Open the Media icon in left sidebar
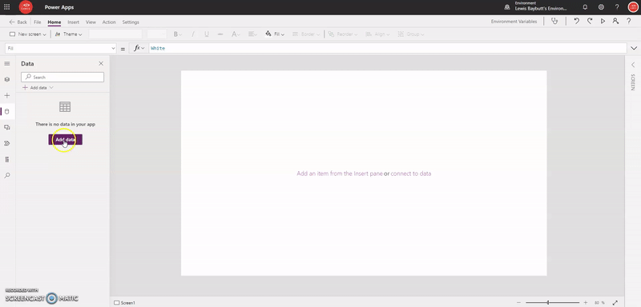Image resolution: width=641 pixels, height=307 pixels. tap(7, 127)
